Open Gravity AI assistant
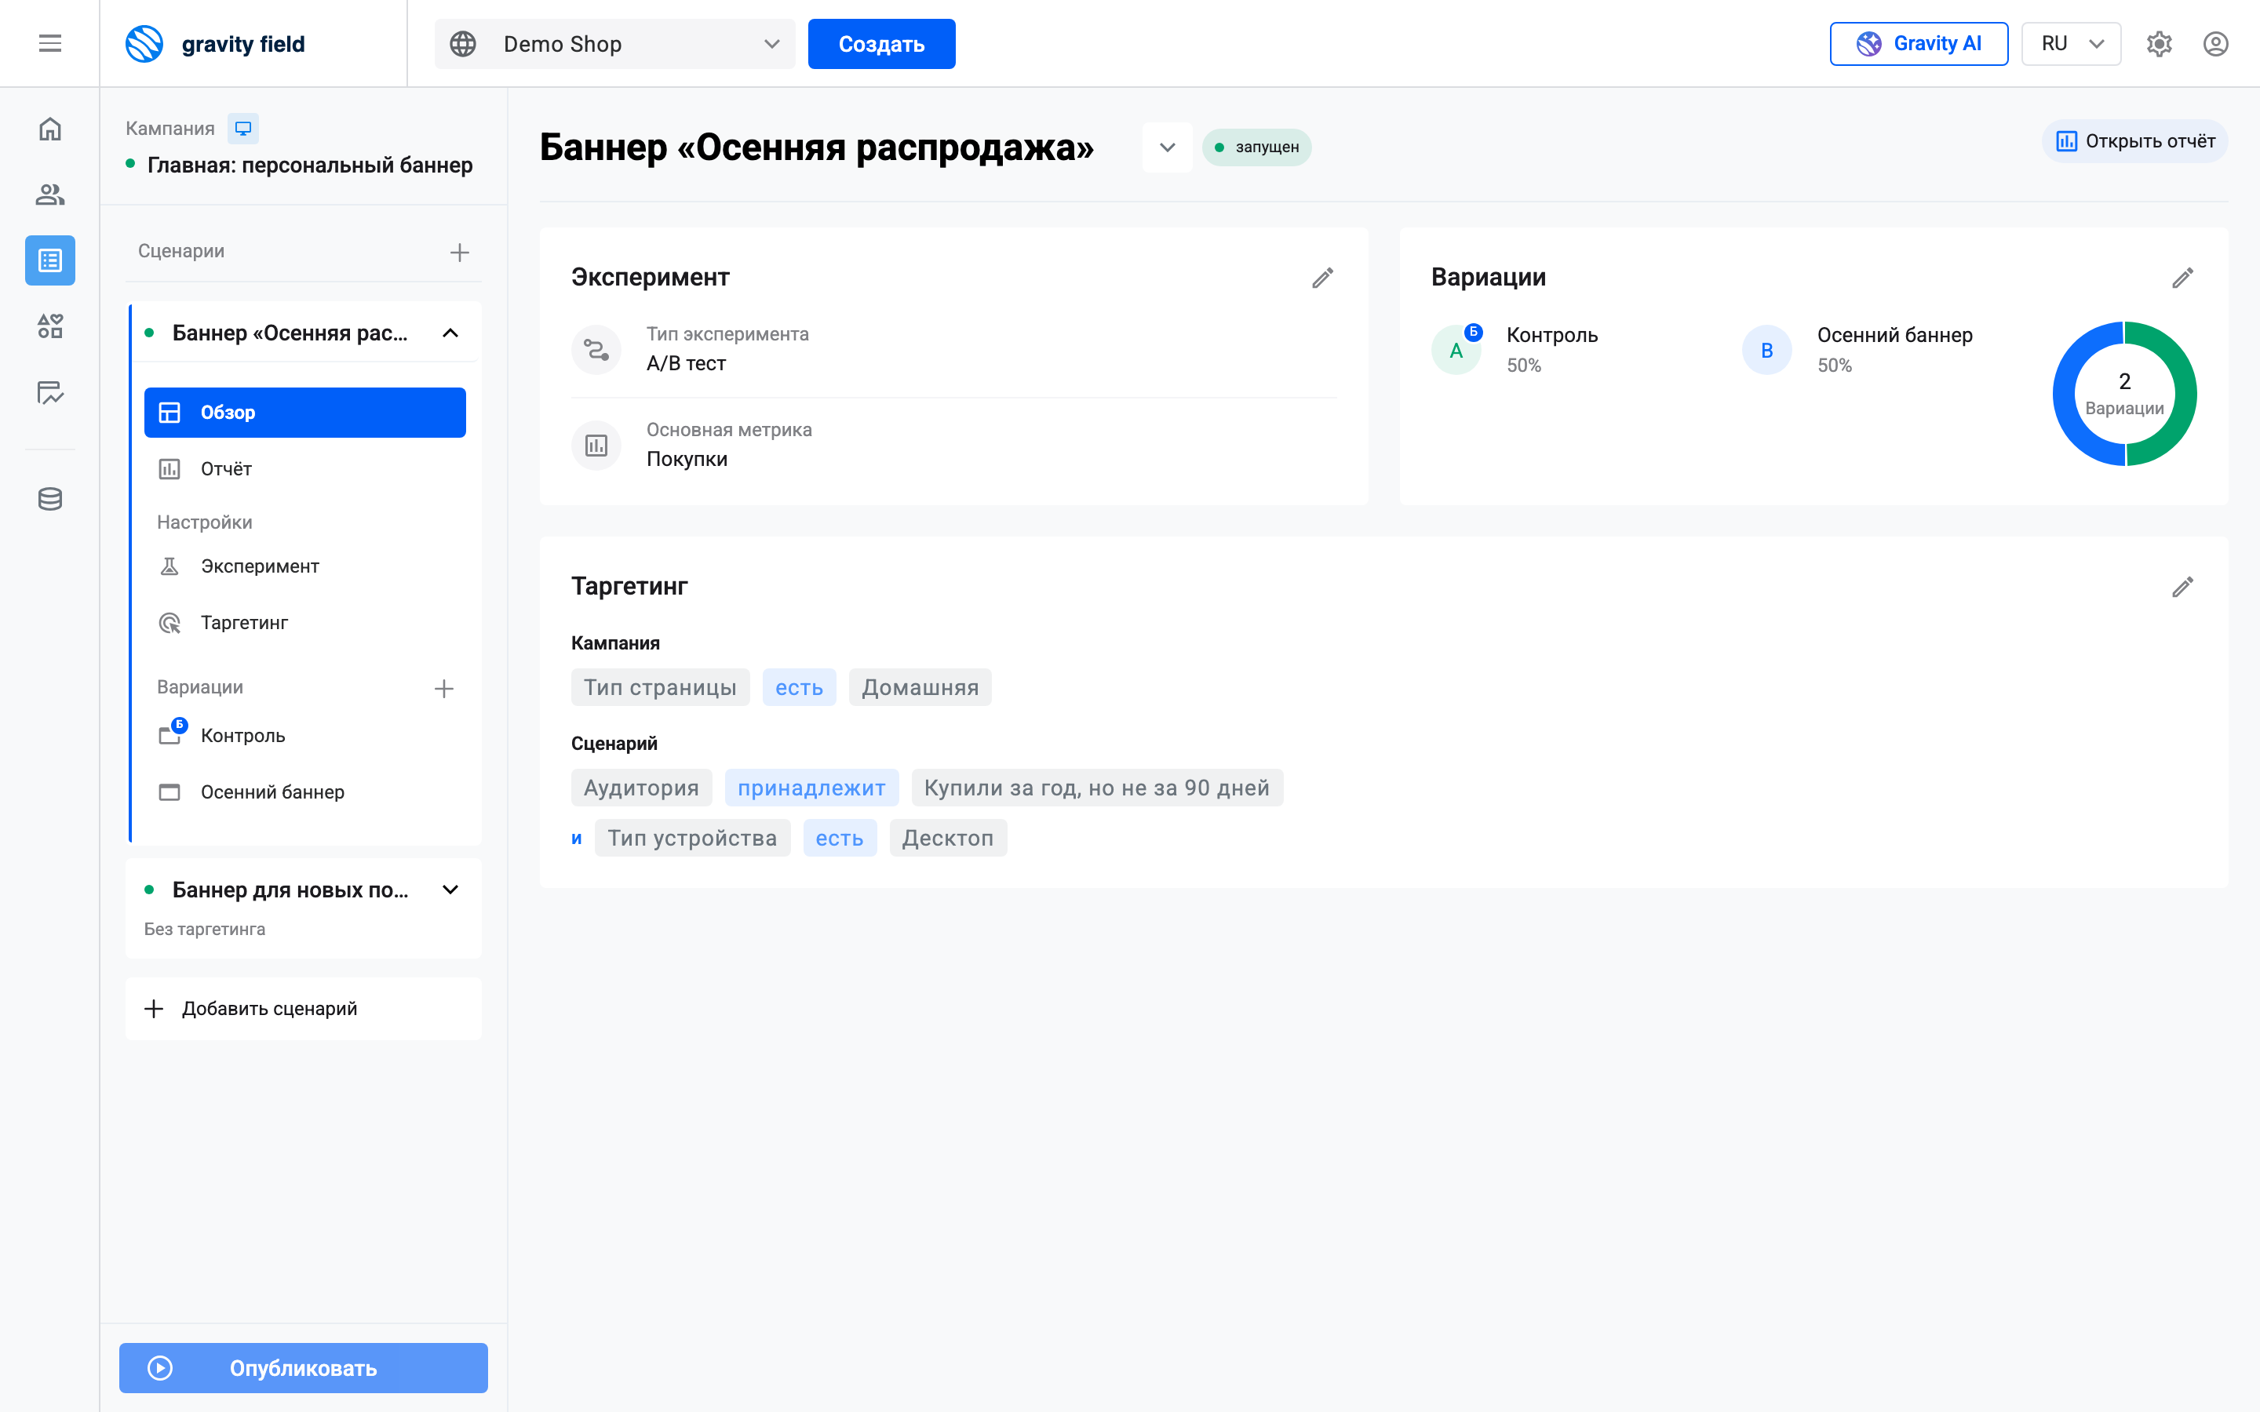2260x1412 pixels. pos(1918,44)
